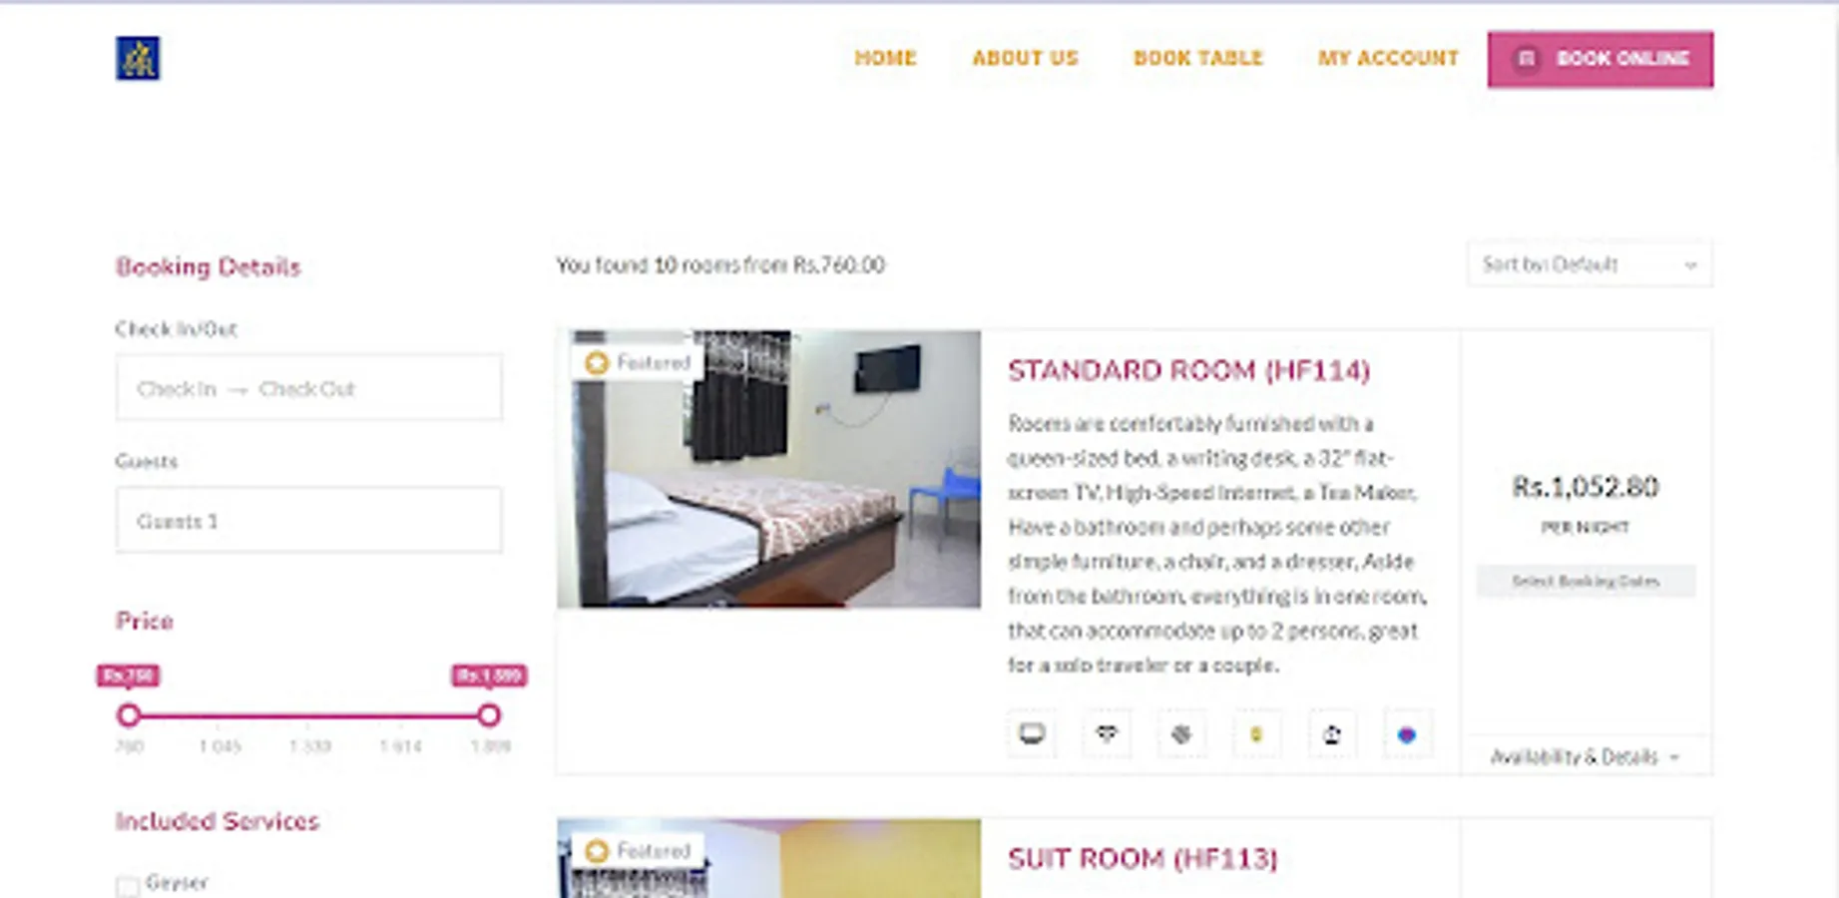
Task: Expand Availability & Details section
Action: [1585, 756]
